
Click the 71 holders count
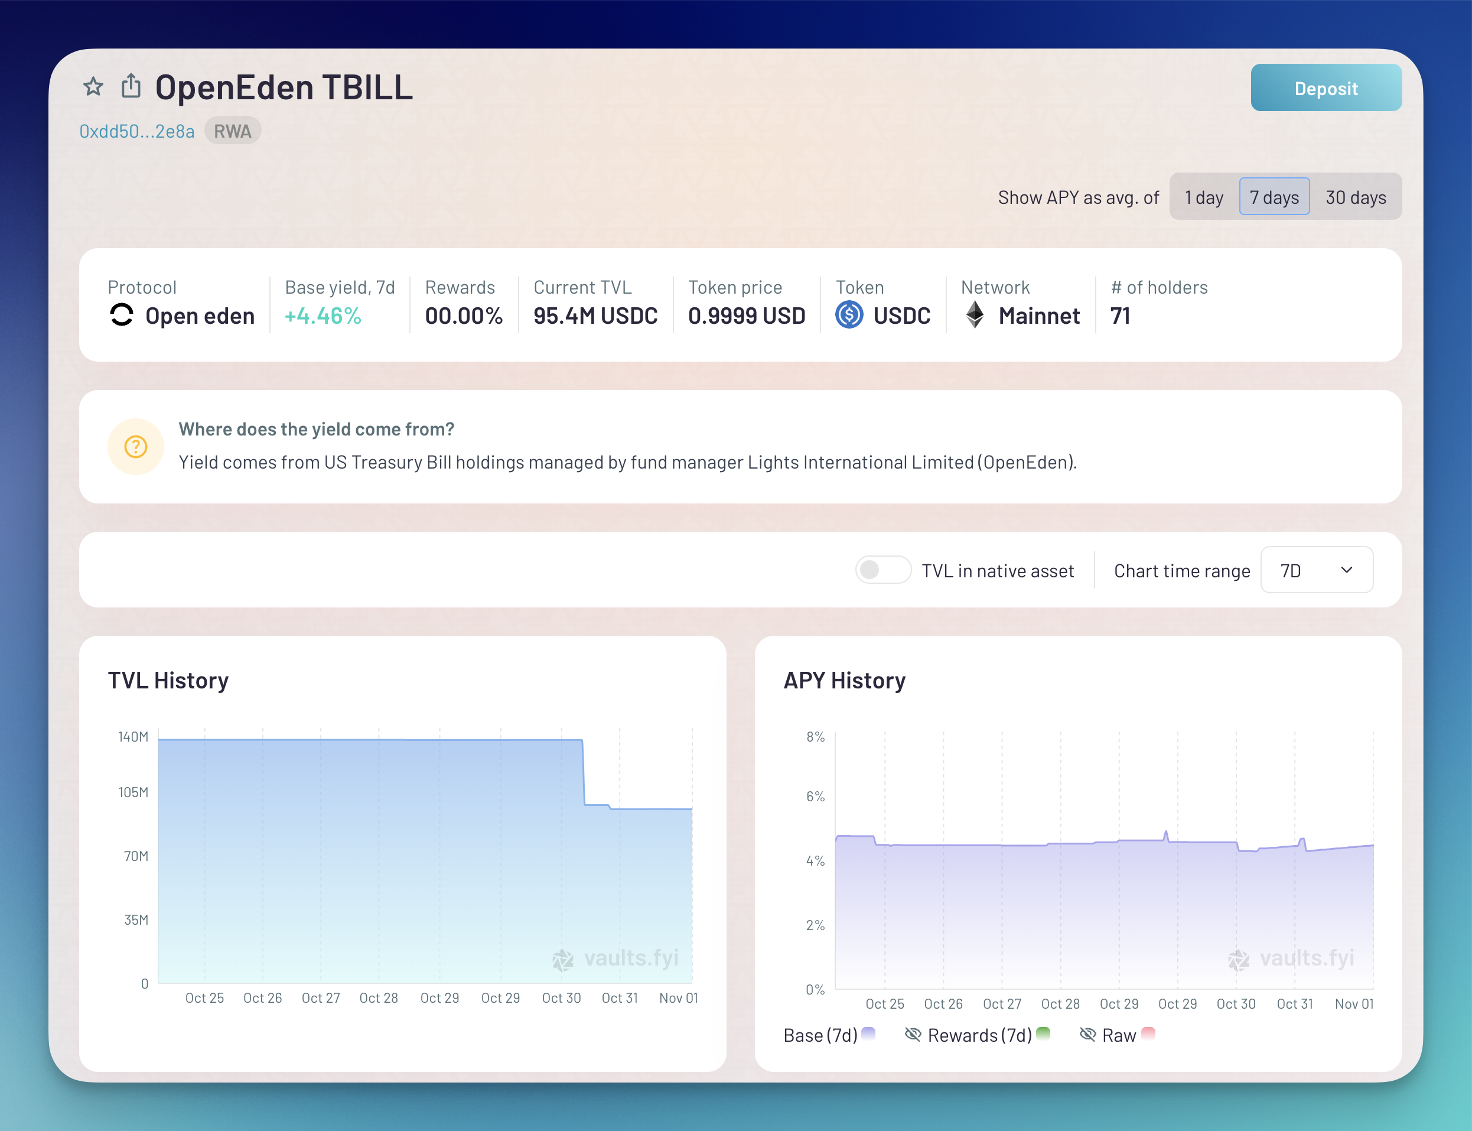tap(1120, 316)
